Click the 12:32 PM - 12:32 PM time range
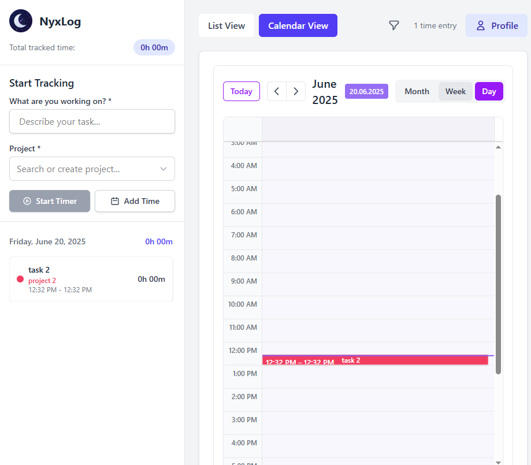The width and height of the screenshot is (531, 465). [60, 289]
